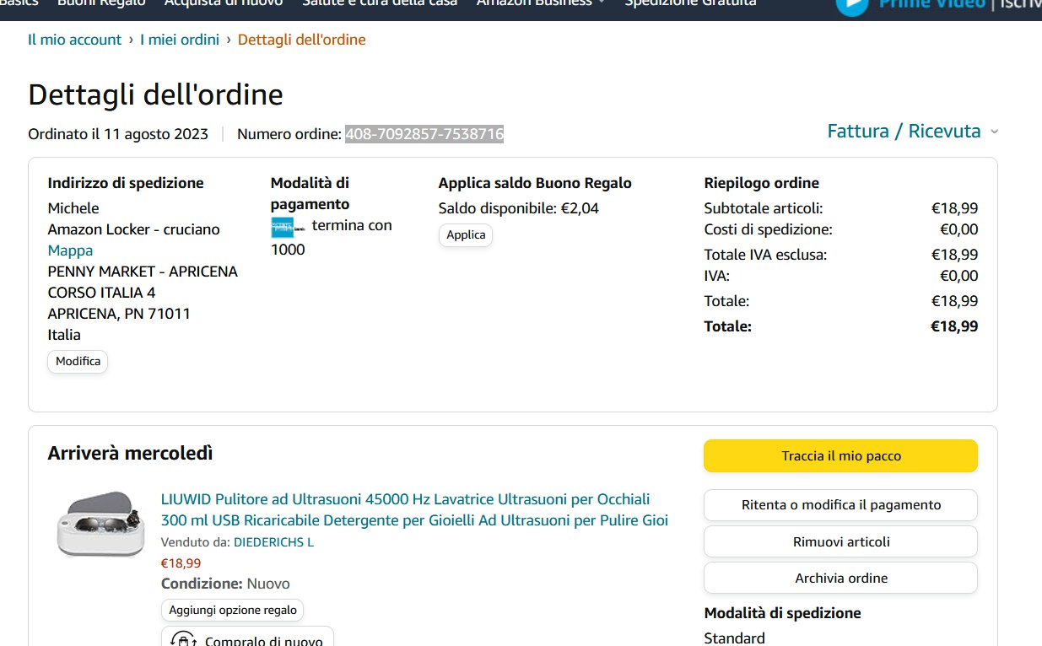Click the highlighted order number 408-7092857-7538716
1042x646 pixels.
click(424, 134)
